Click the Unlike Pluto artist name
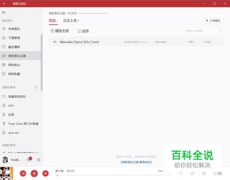This screenshot has height=180, width=230. [x=131, y=42]
